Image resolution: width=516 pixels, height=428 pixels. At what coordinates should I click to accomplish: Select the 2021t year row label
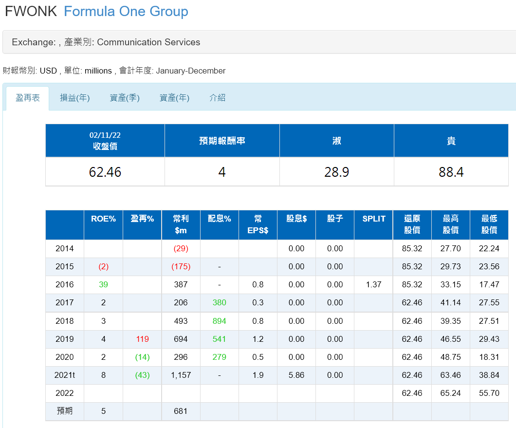click(64, 375)
